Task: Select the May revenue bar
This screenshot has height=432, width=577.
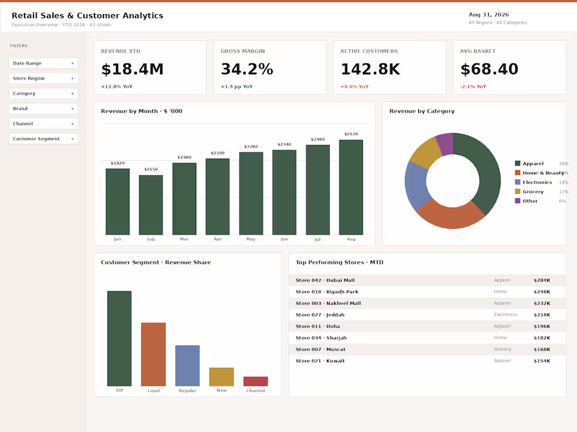Action: click(x=251, y=193)
